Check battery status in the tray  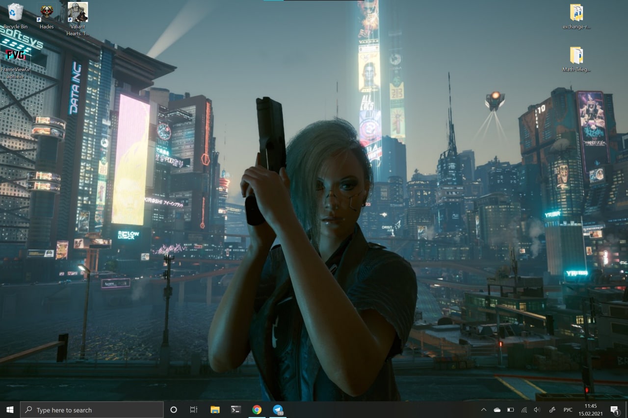[510, 410]
